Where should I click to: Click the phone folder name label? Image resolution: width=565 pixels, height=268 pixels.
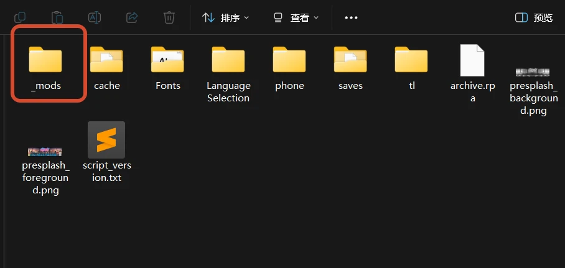[289, 86]
